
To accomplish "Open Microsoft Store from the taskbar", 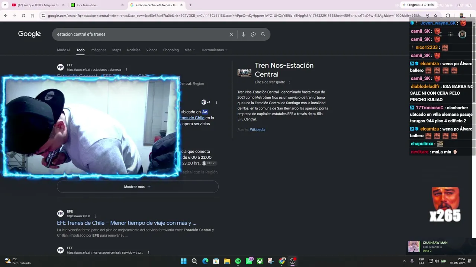I will (216, 261).
